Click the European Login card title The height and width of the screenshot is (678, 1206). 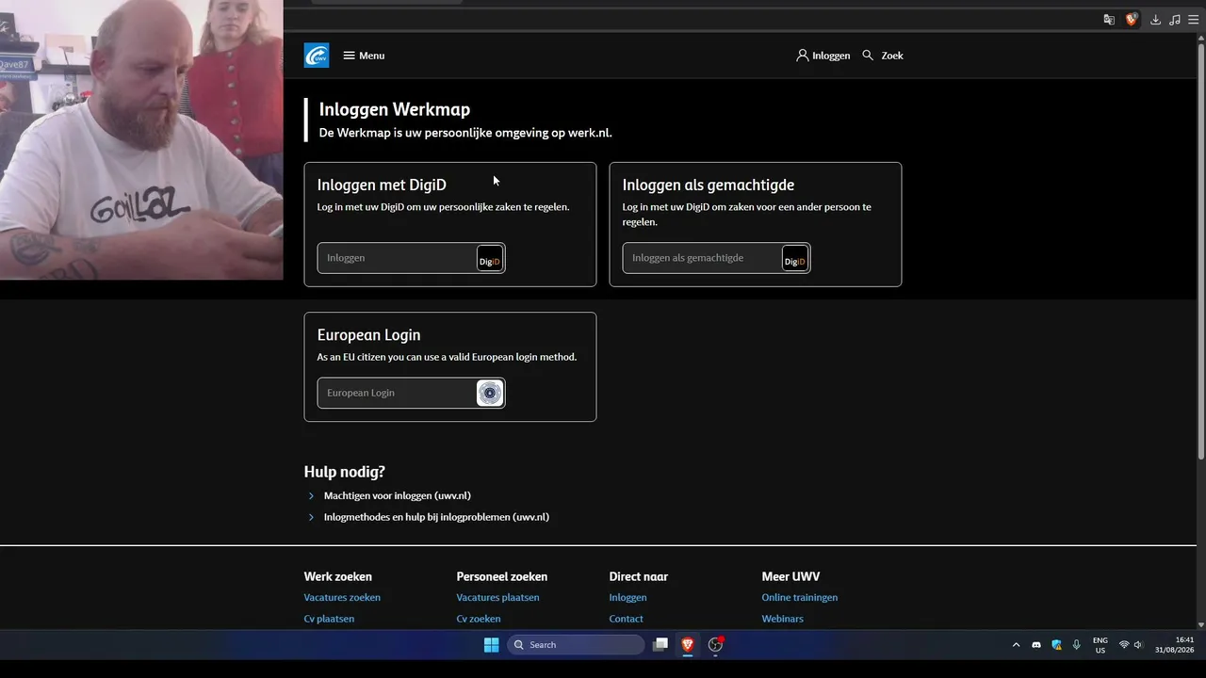tap(369, 334)
